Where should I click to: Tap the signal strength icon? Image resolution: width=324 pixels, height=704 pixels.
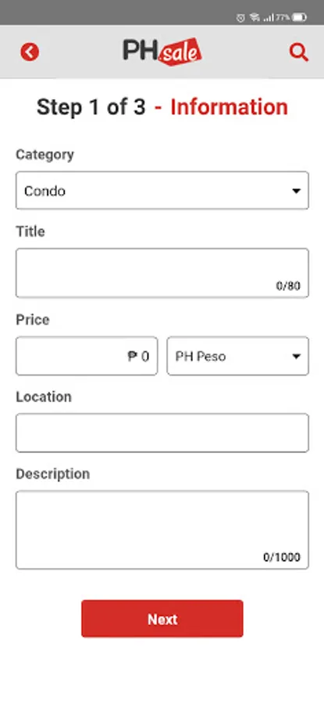coord(269,17)
